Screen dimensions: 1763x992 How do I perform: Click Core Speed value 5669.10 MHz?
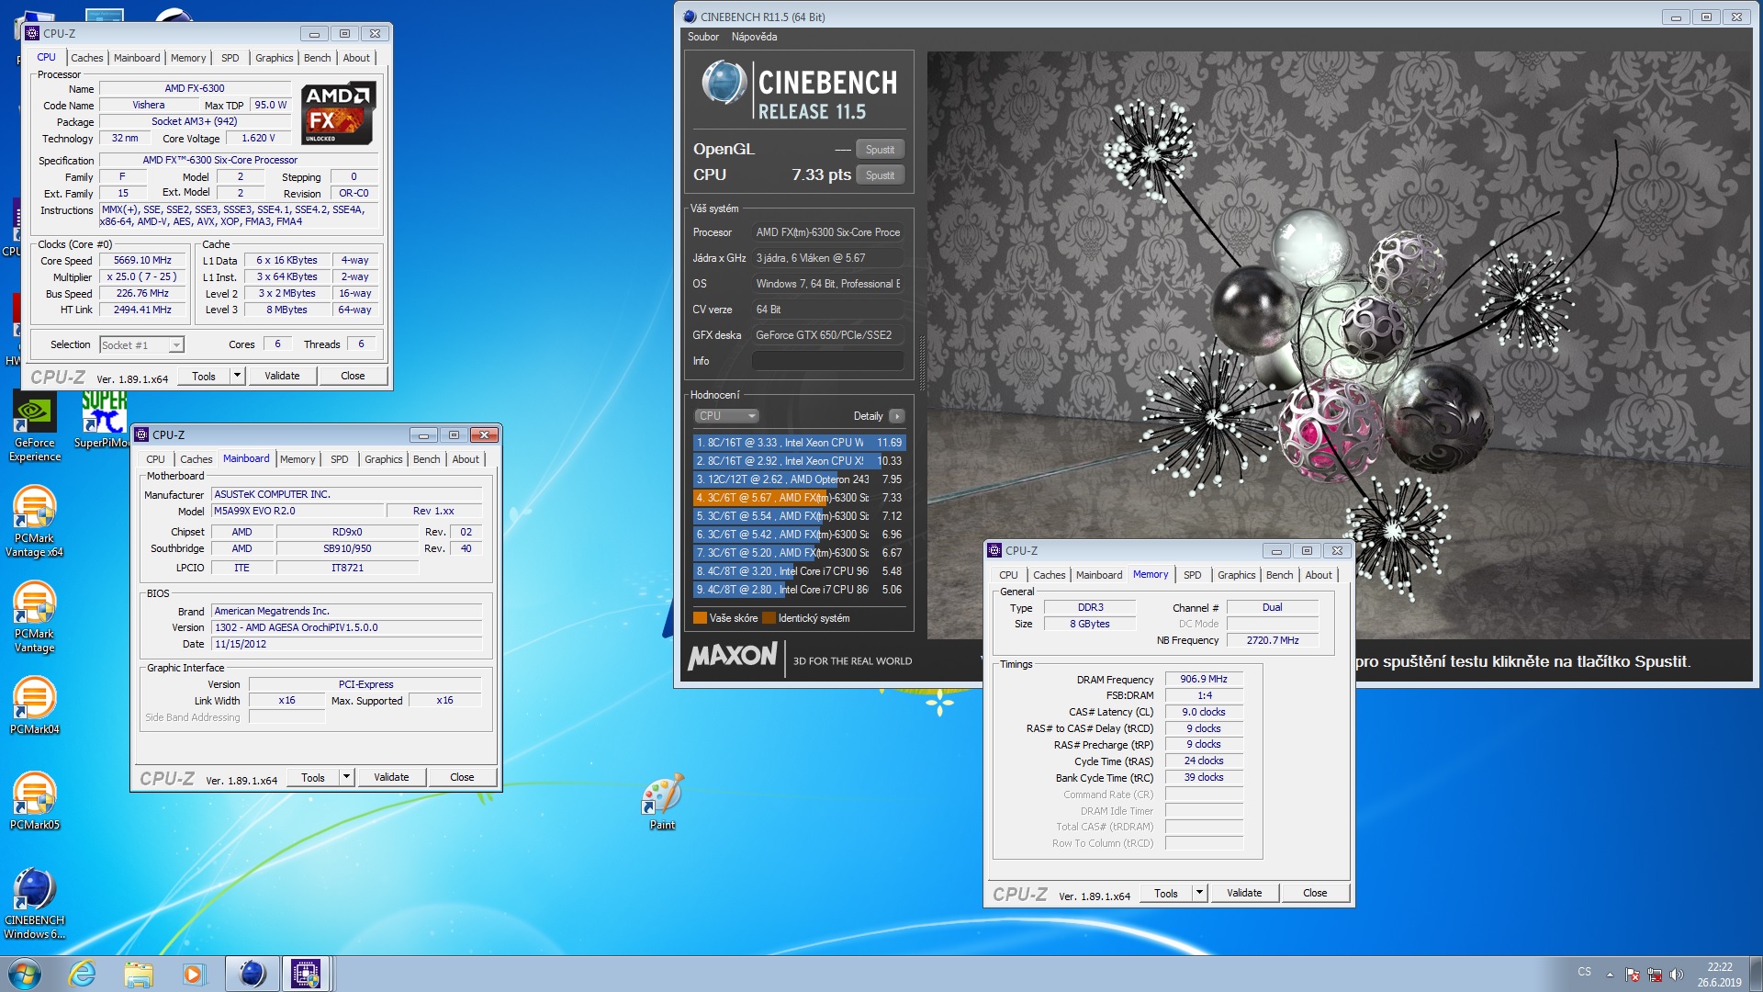[x=142, y=260]
